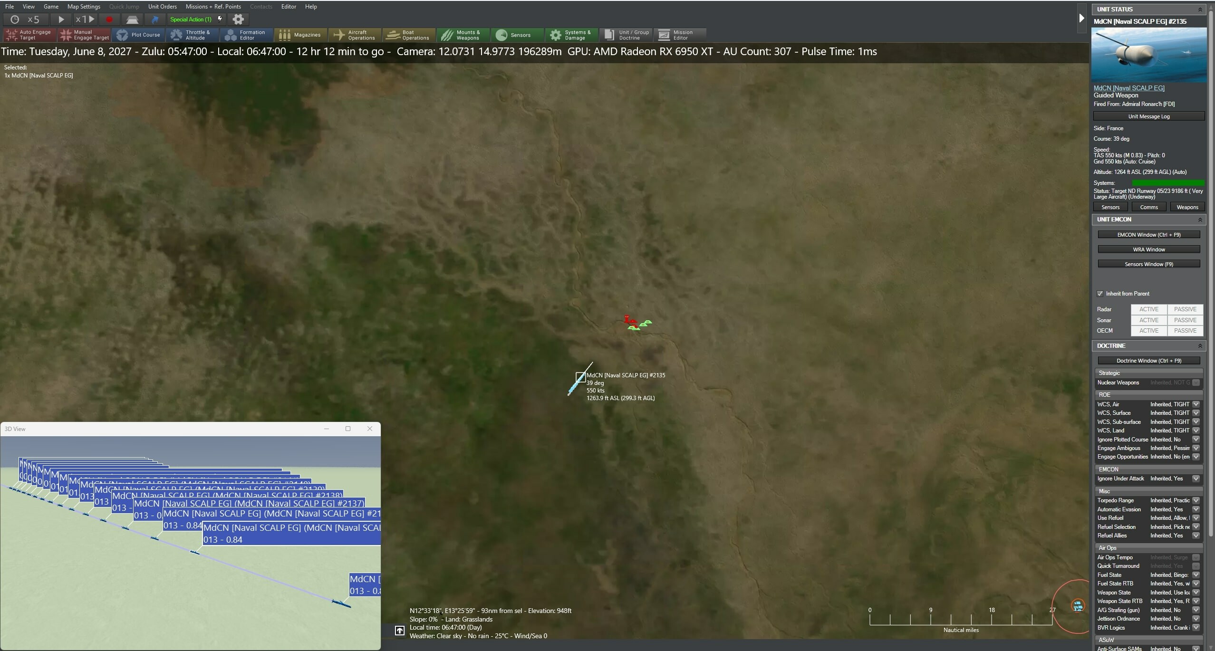This screenshot has width=1215, height=651.
Task: Open Aircraft Operations
Action: (354, 35)
